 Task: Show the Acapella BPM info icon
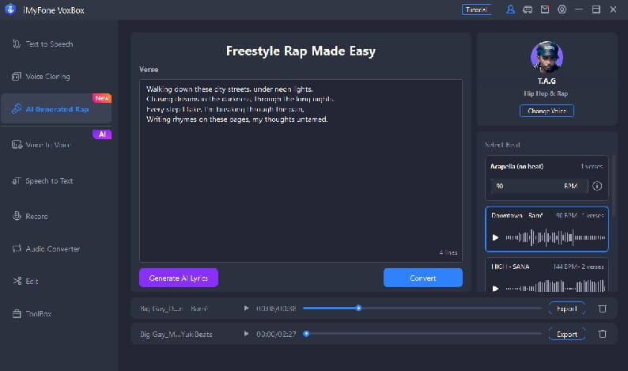[x=597, y=186]
